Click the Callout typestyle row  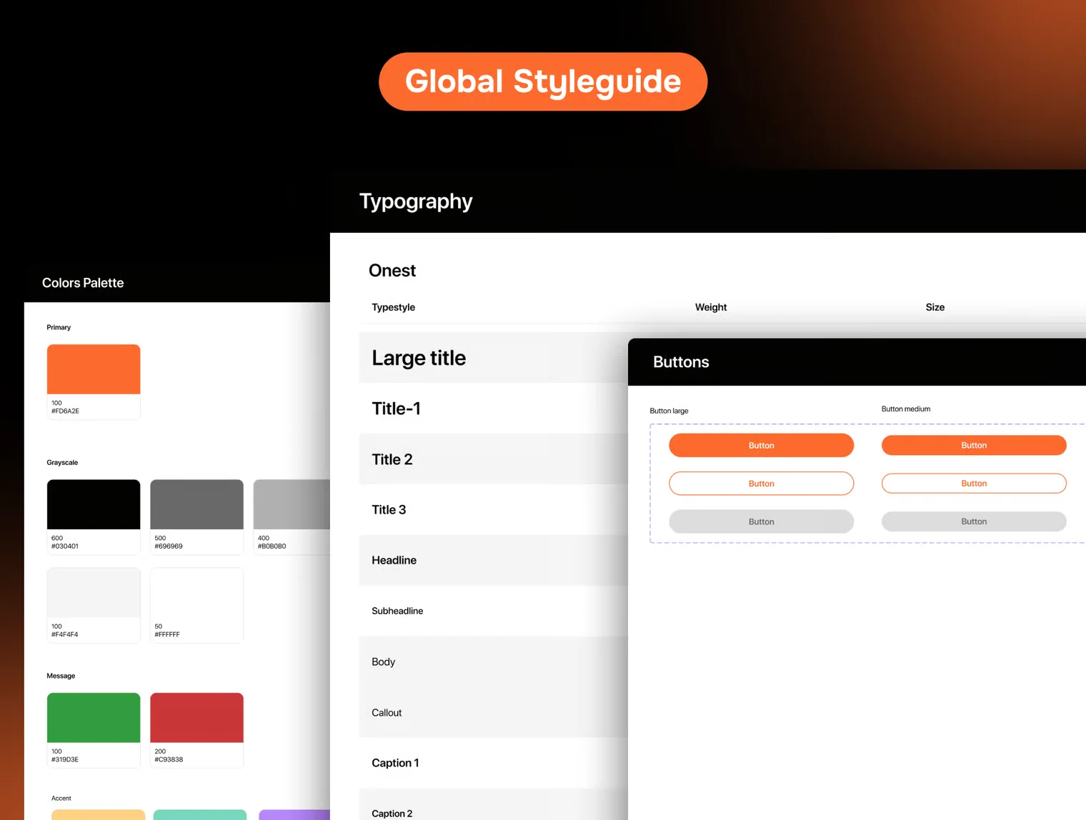[494, 712]
